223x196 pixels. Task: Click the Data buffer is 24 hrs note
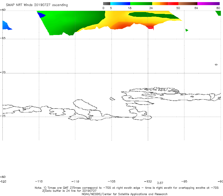click(x=69, y=191)
